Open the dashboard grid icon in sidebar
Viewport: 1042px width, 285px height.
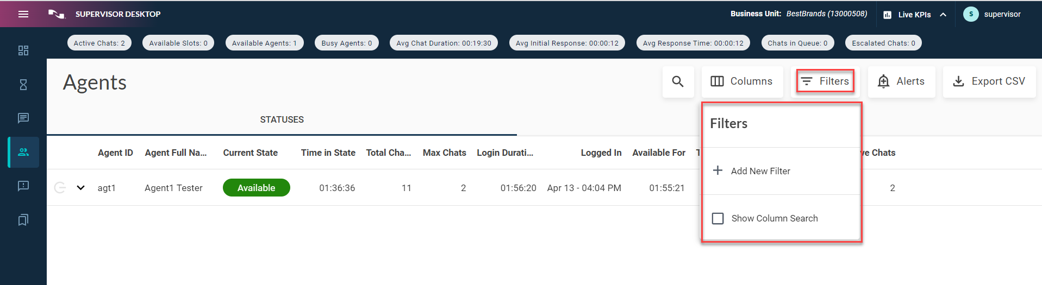(23, 50)
